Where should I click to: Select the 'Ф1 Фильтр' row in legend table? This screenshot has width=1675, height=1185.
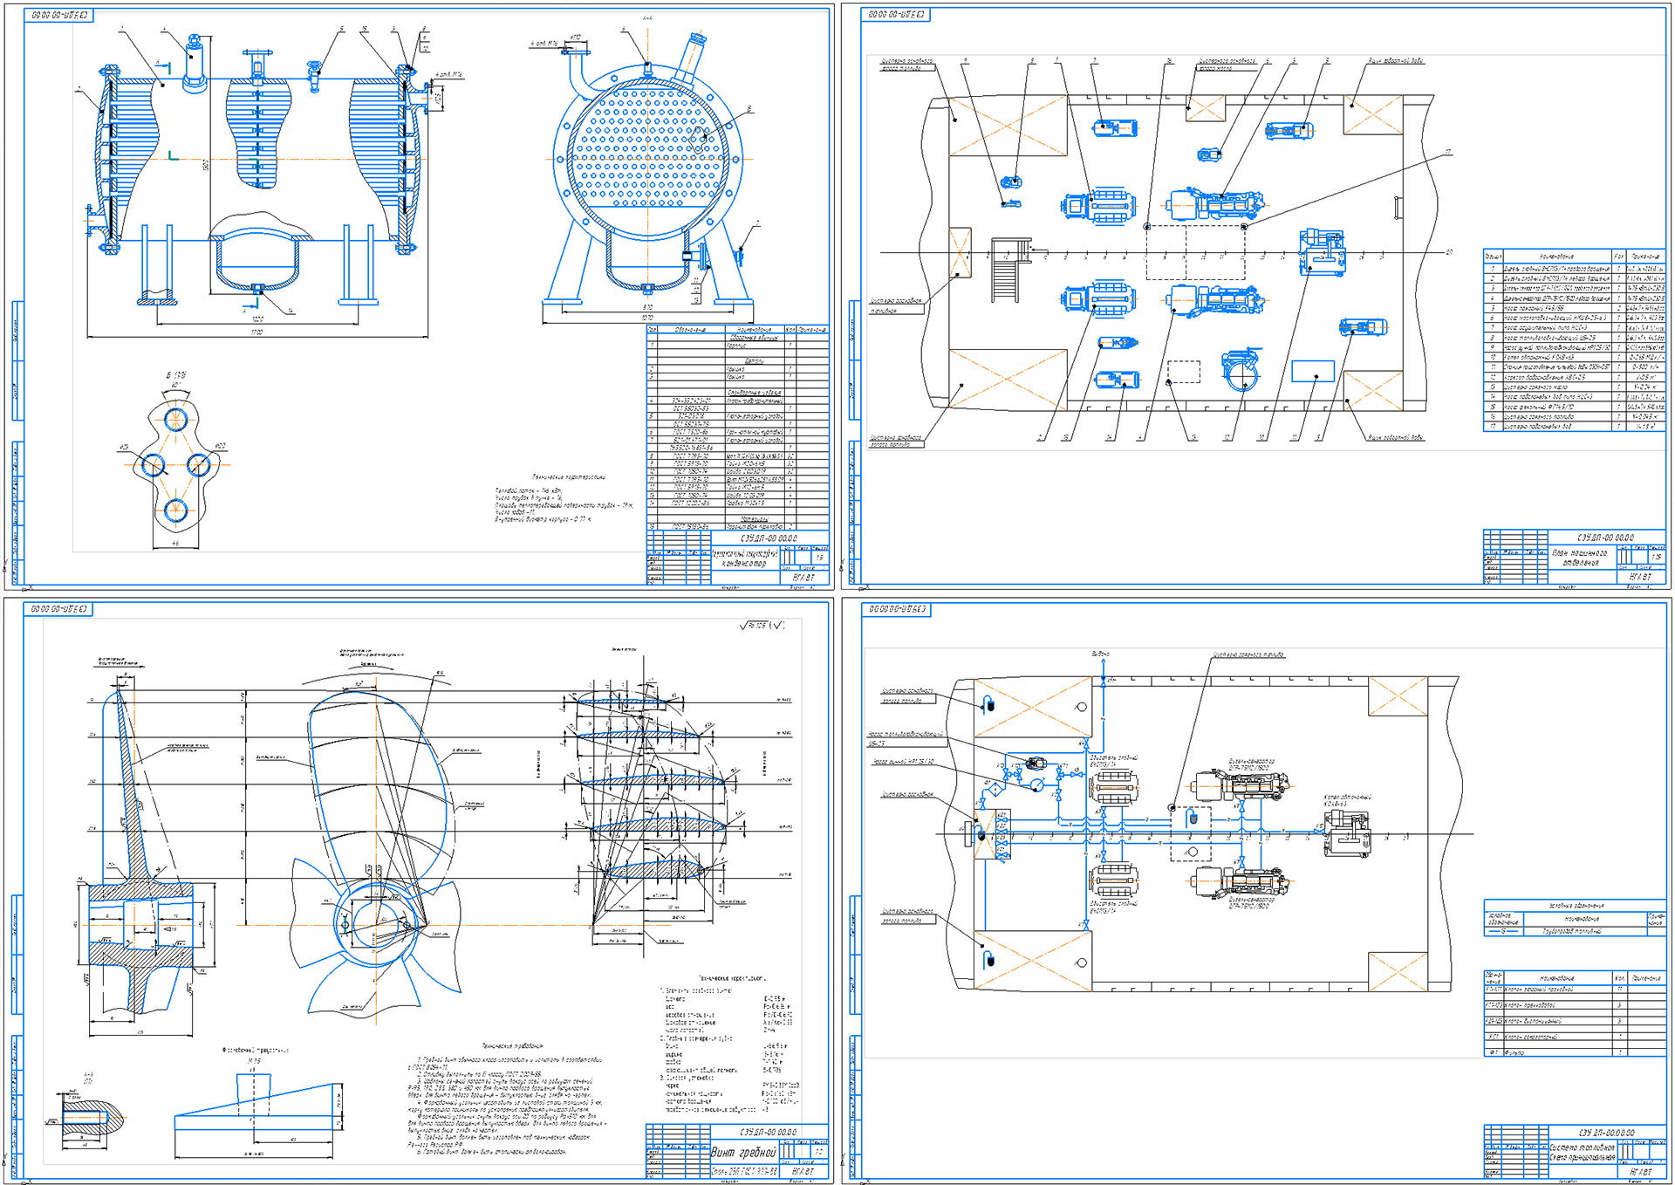tap(1575, 1052)
